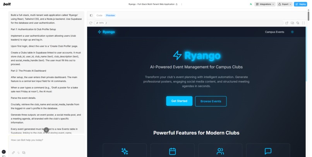This screenshot has height=157, width=312.
Task: Switch to the Preview tab
Action: tap(110, 15)
